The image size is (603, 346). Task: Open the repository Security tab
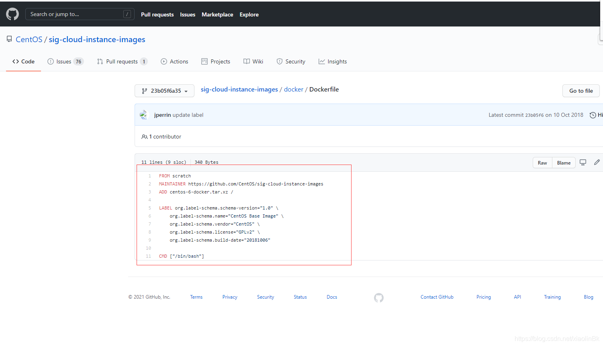(291, 61)
